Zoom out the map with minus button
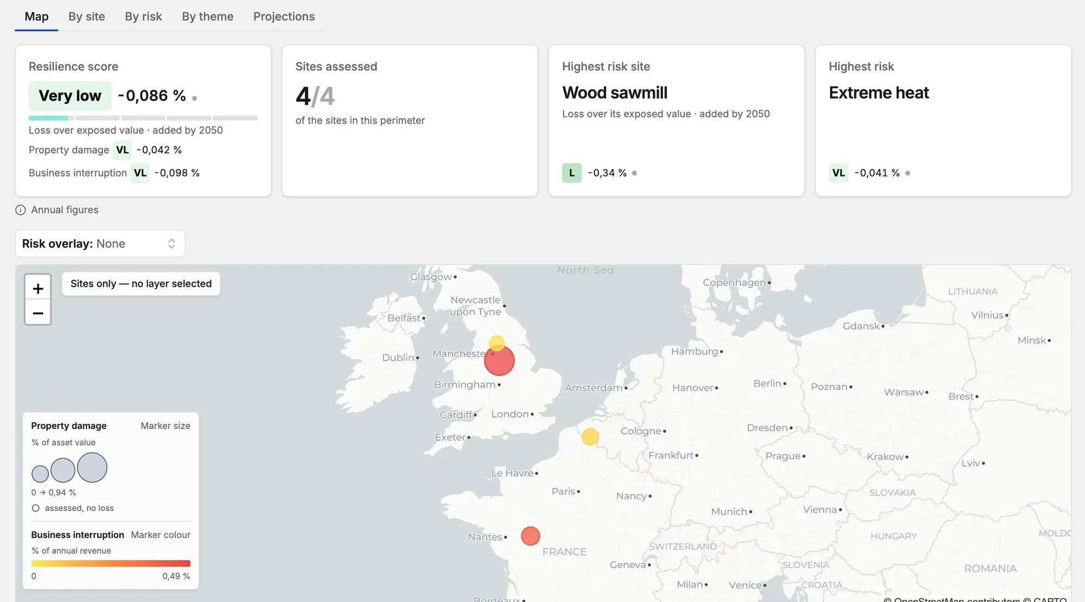This screenshot has height=602, width=1085. pos(38,313)
